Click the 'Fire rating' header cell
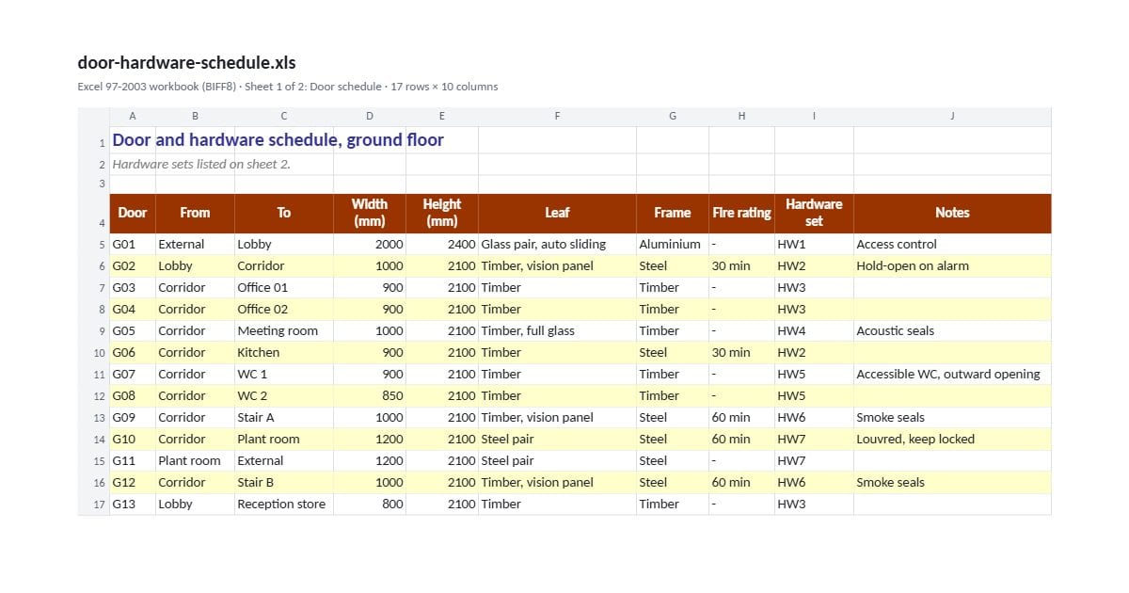The width and height of the screenshot is (1129, 593). pos(741,214)
